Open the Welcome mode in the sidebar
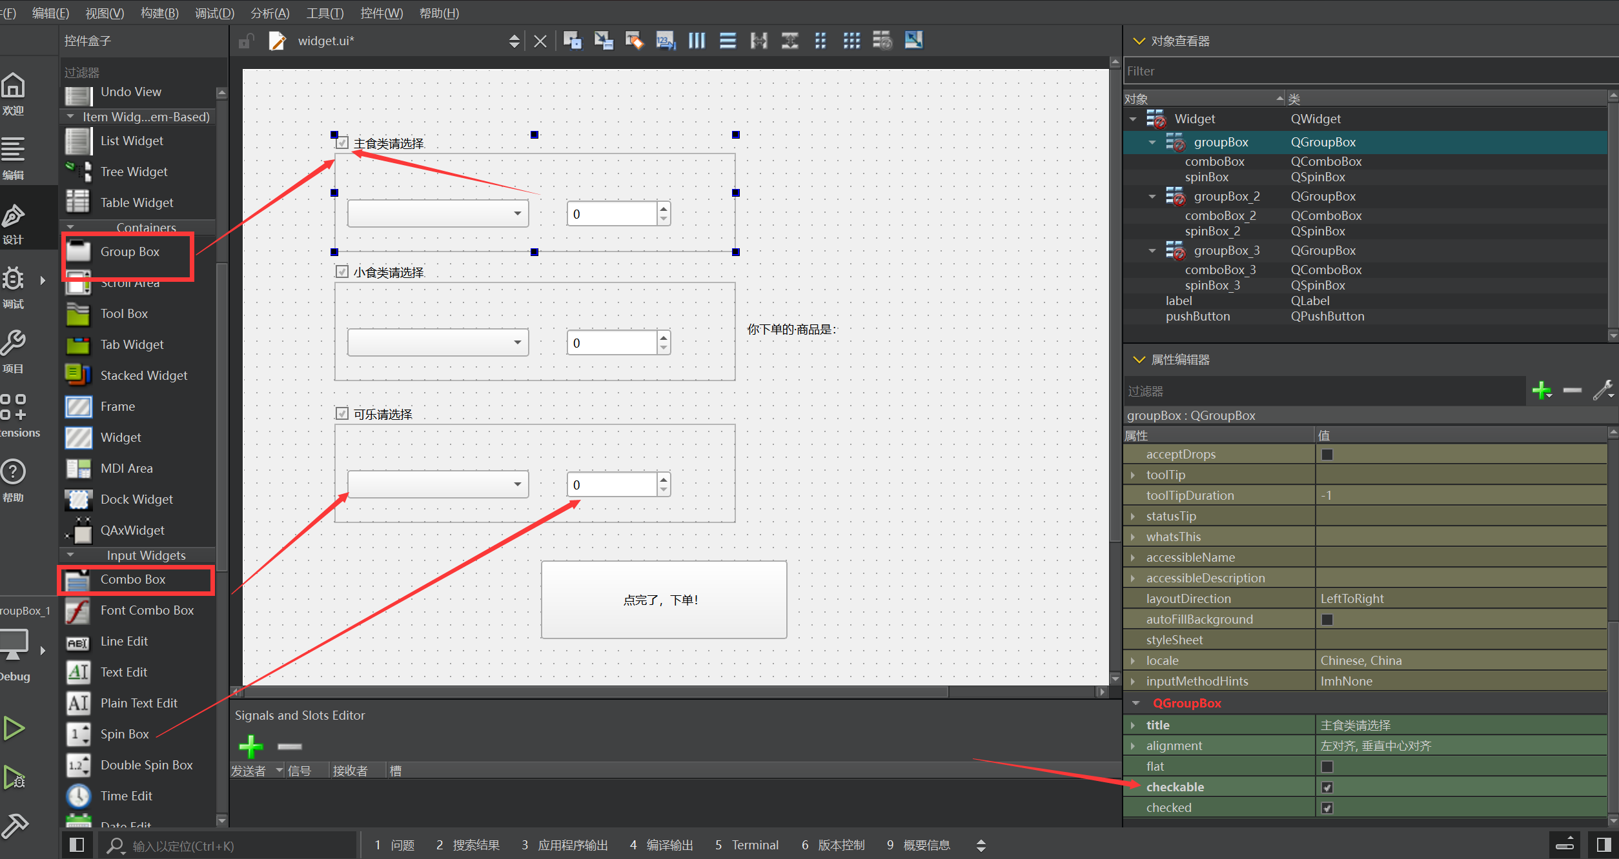The image size is (1619, 859). point(13,95)
